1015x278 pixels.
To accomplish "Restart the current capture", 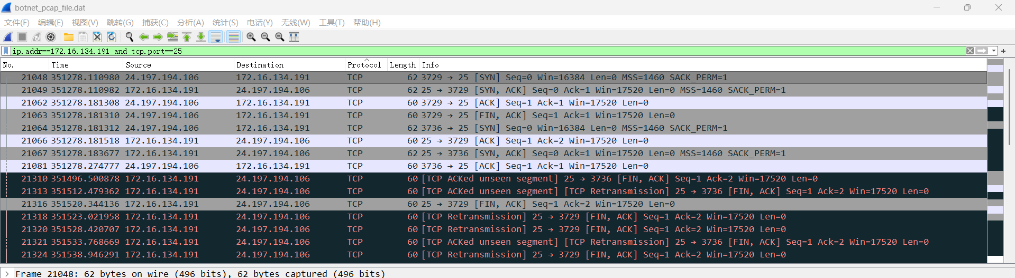I will (36, 37).
